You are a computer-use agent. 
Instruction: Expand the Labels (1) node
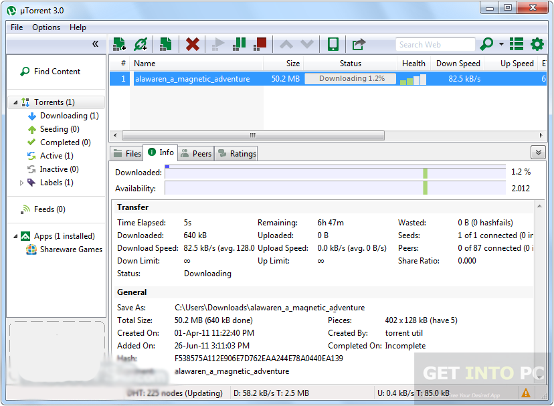(x=21, y=183)
